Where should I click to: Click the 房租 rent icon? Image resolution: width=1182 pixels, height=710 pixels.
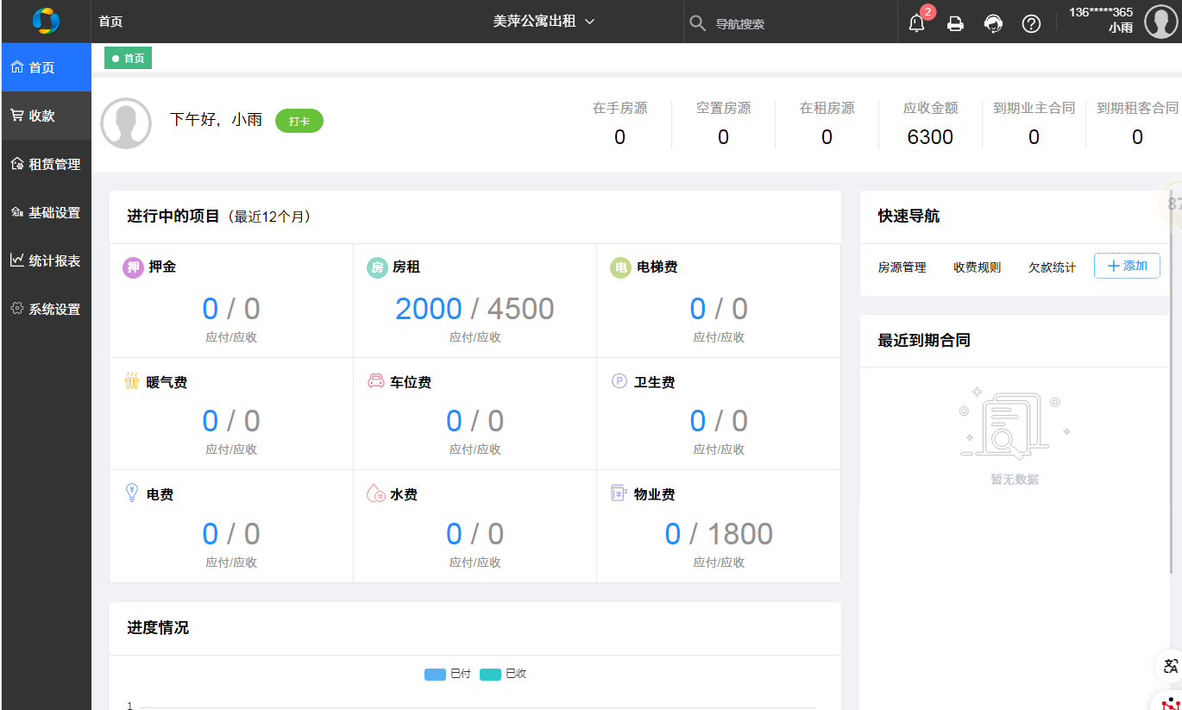pyautogui.click(x=377, y=267)
